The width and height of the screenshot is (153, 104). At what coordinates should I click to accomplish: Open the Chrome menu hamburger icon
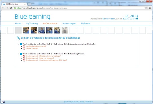pyautogui.click(x=150, y=8)
